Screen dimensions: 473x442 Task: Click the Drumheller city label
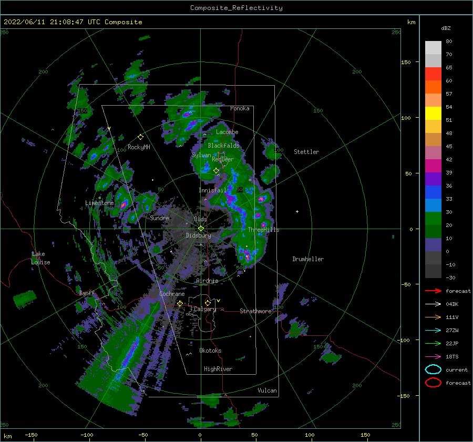(308, 259)
